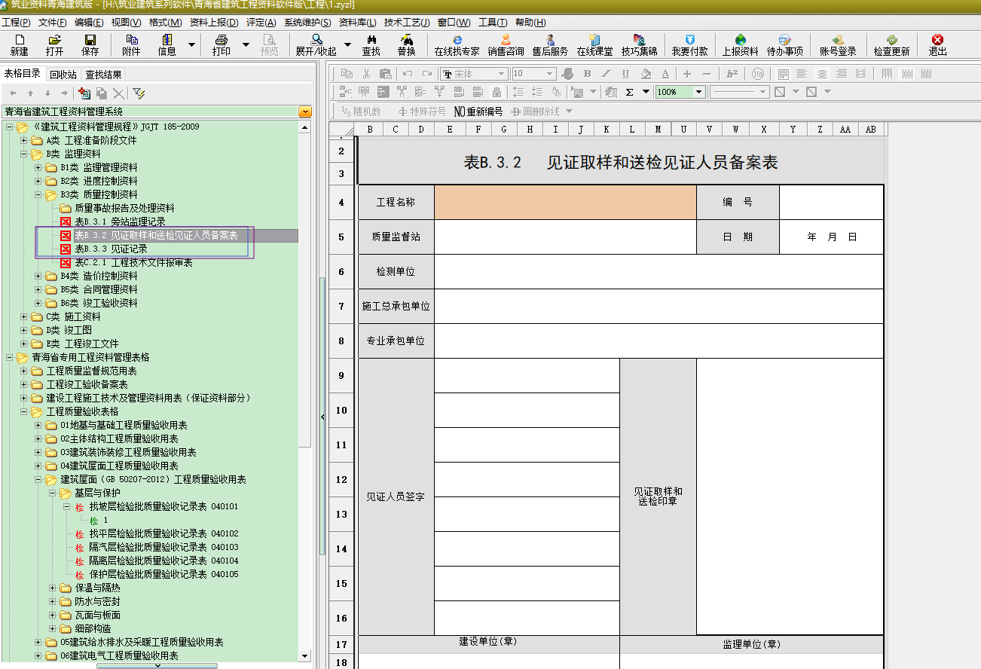This screenshot has height=669, width=981.
Task: Open the 青海省建筑工程资料管理系统 selector dropdown
Action: 304,111
